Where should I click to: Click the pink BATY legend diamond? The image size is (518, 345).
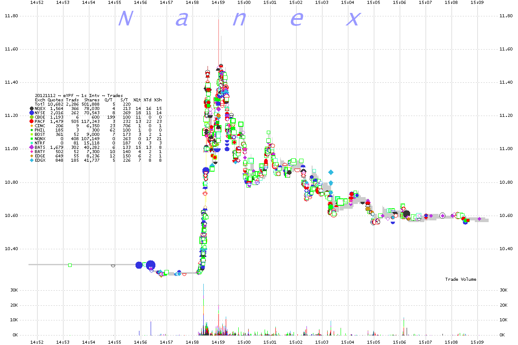pos(32,151)
